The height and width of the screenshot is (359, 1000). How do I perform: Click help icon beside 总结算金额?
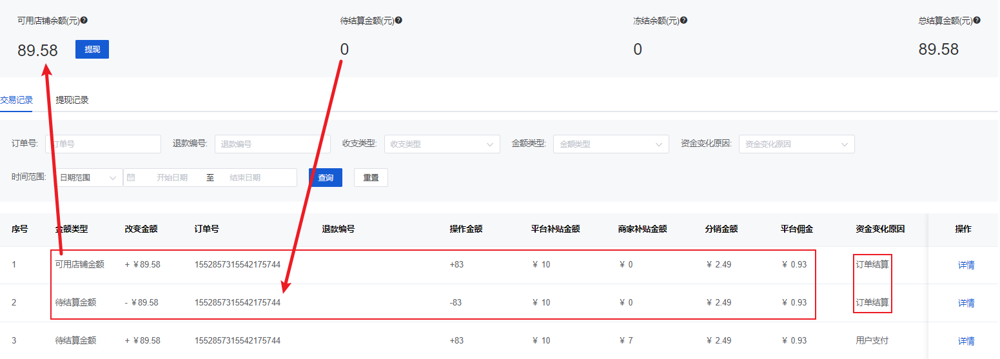[x=977, y=20]
